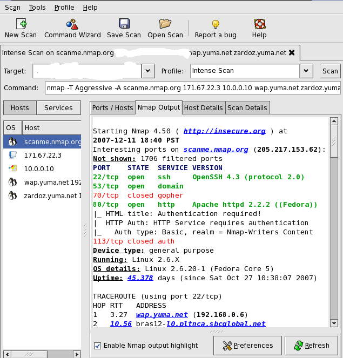Follow the http://insecure.org link

pyautogui.click(x=225, y=131)
